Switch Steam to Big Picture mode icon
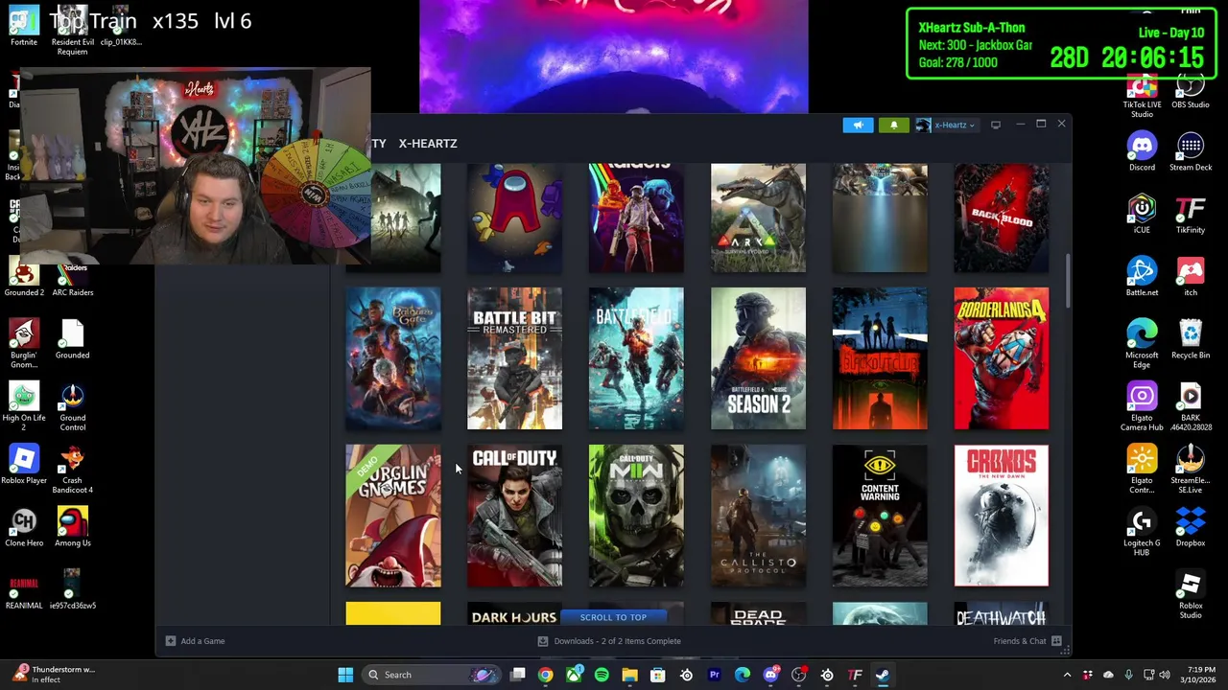 [x=996, y=125]
